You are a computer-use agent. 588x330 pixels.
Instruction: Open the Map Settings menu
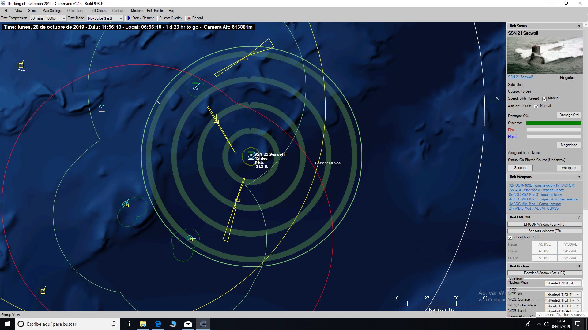(51, 10)
